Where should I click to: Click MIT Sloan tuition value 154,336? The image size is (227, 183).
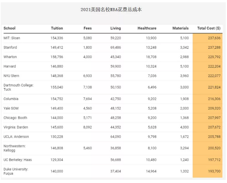click(57, 38)
